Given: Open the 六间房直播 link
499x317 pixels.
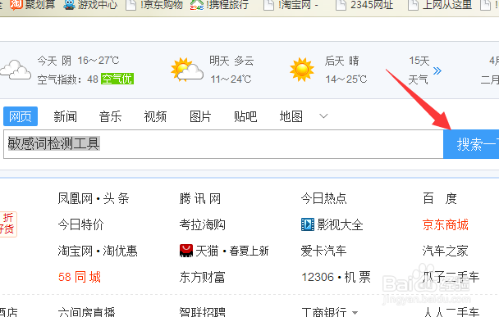Looking at the screenshot, I should pyautogui.click(x=86, y=312).
